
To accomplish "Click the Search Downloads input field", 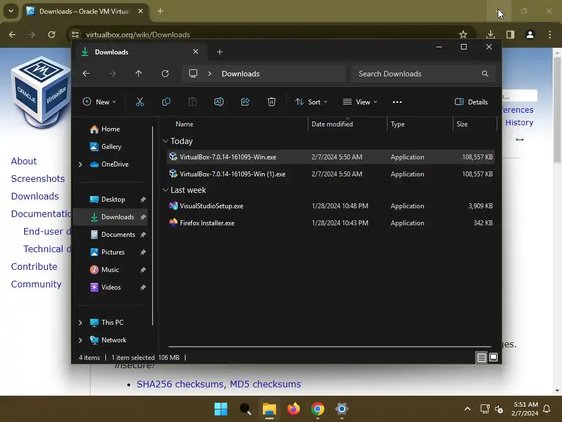I will tap(423, 74).
